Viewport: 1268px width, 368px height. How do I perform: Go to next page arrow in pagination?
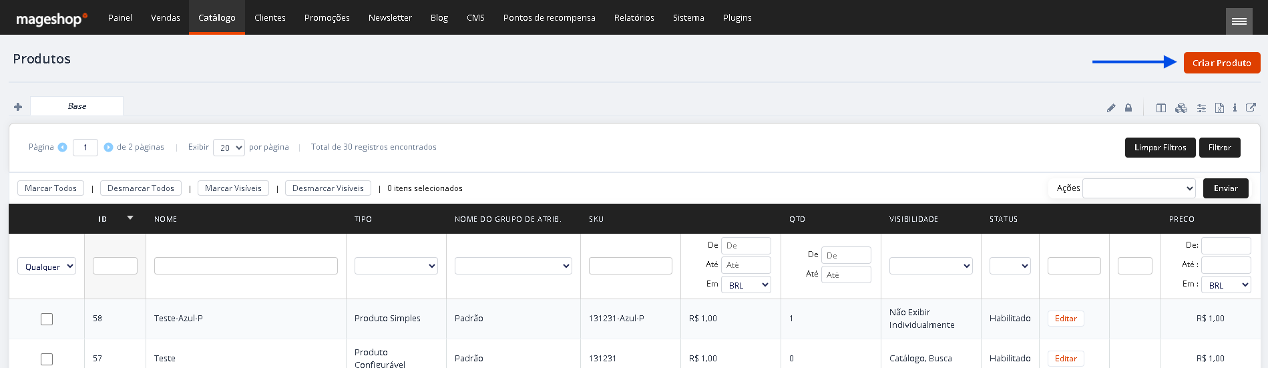coord(108,147)
